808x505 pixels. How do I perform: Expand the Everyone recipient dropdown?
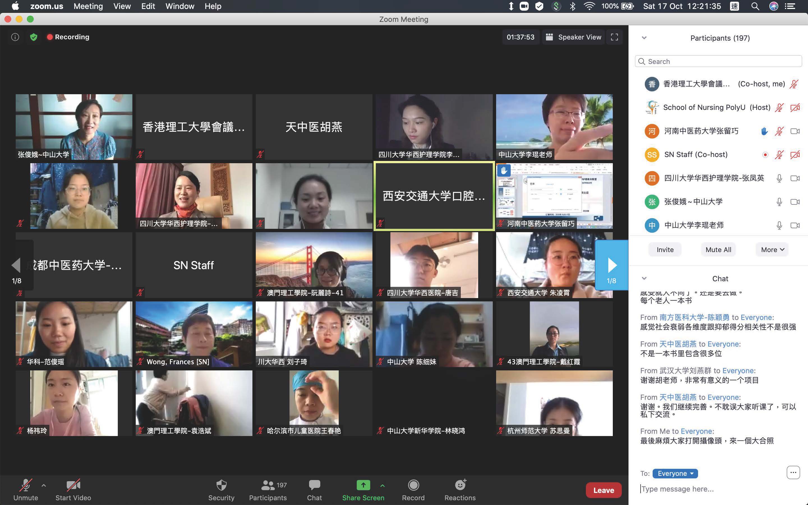pos(675,473)
